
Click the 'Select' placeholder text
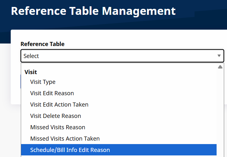31,56
